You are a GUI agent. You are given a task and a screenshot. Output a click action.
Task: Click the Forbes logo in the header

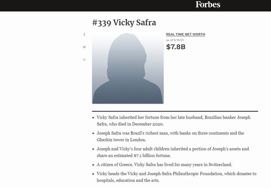(208, 5)
